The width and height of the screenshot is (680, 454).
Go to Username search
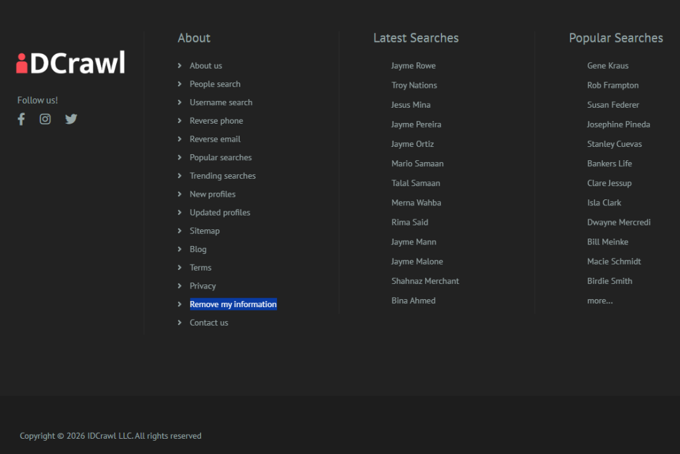coord(220,102)
